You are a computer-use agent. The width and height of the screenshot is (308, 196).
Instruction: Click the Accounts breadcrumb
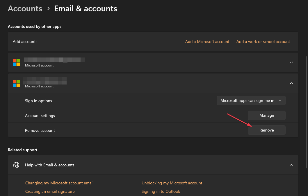25,9
